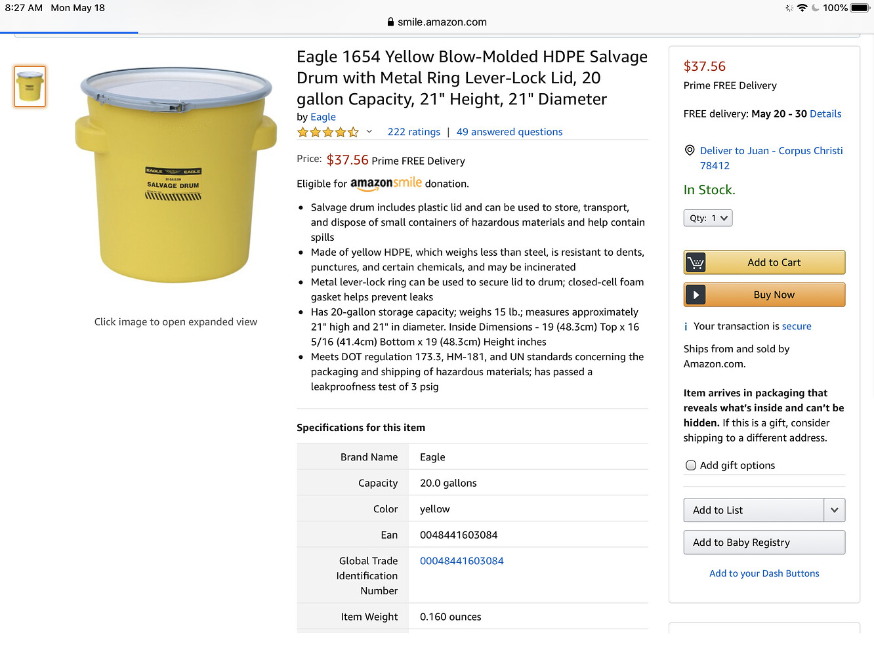Click the shopping cart icon on Add to Cart
The height and width of the screenshot is (656, 874).
tap(696, 262)
